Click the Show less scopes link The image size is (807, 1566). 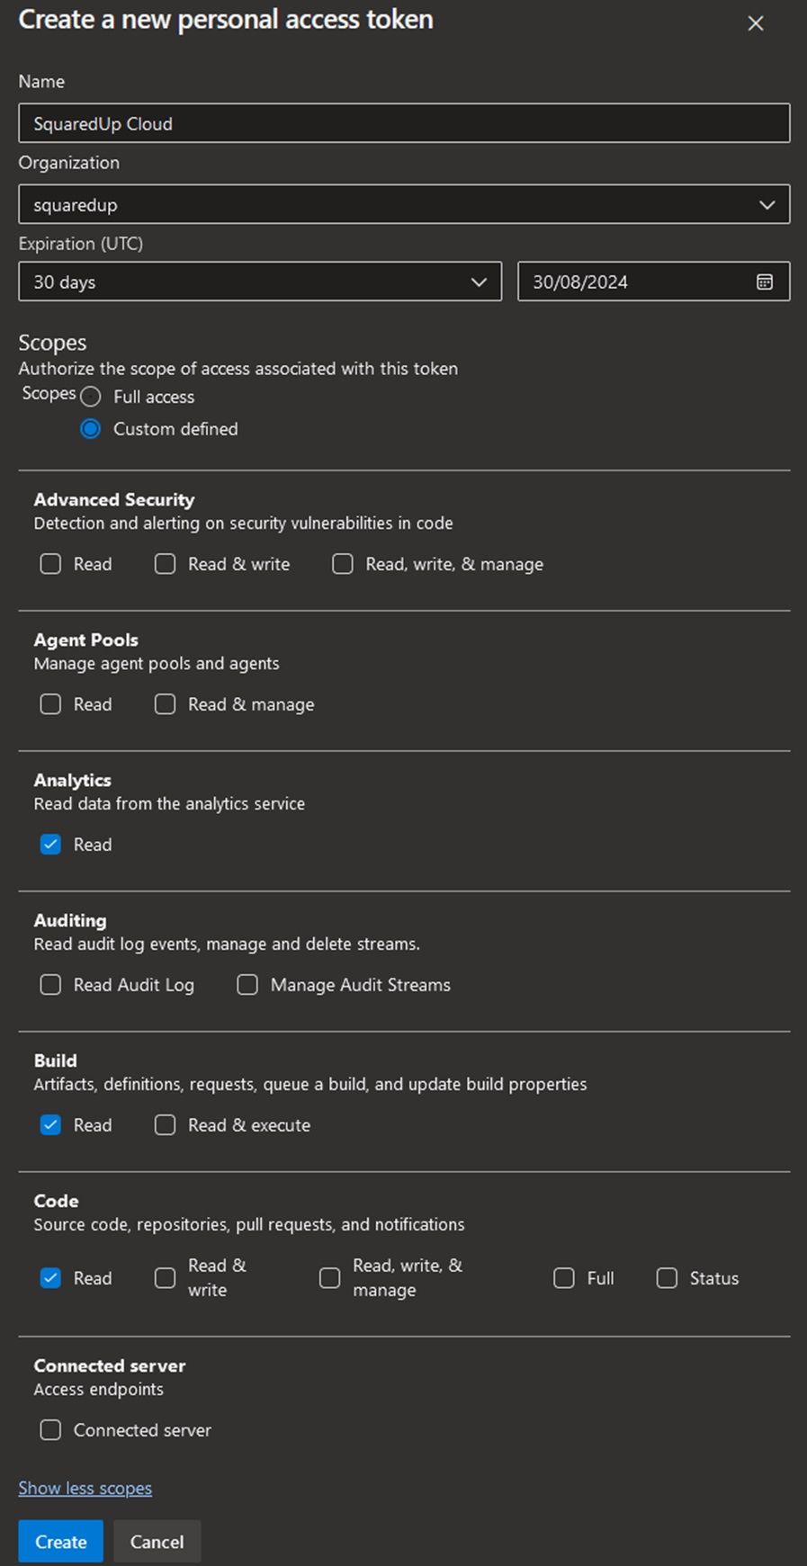coord(85,1489)
